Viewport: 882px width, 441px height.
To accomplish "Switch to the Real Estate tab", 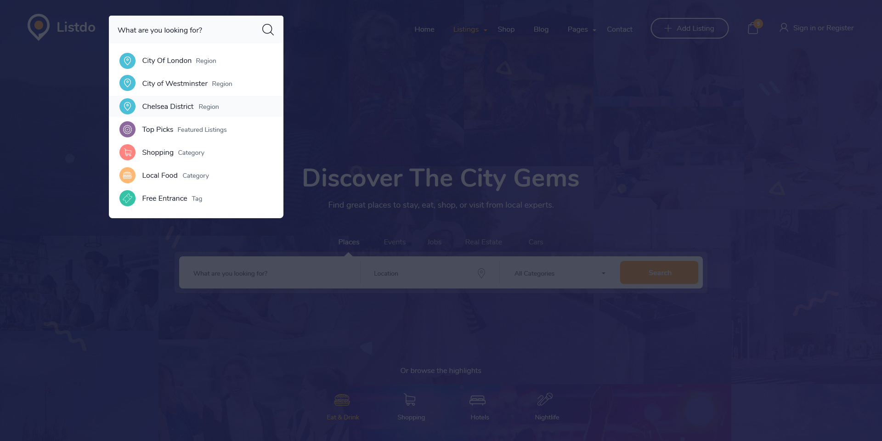I will (483, 242).
